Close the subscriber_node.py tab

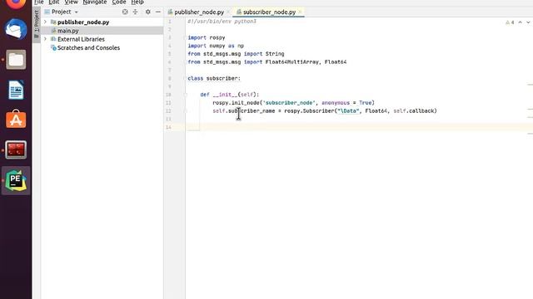point(300,12)
